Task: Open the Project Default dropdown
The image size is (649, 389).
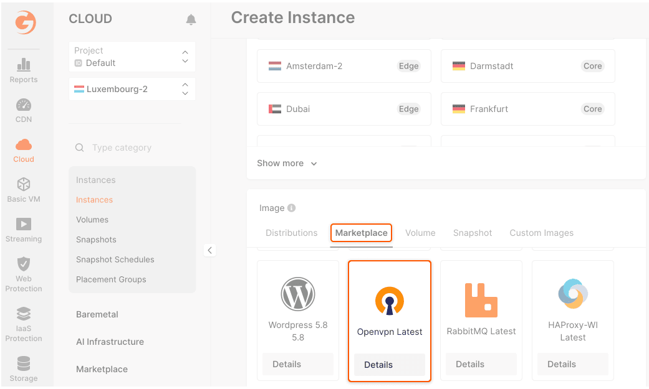Action: (x=132, y=57)
